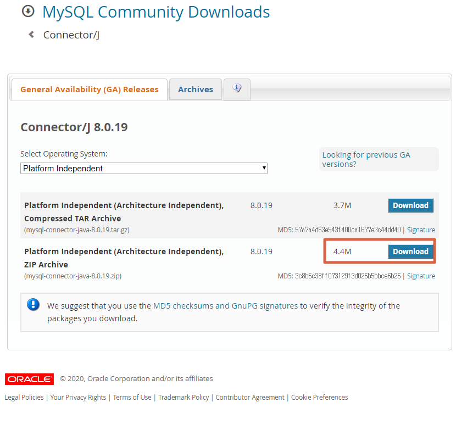Image resolution: width=456 pixels, height=425 pixels.
Task: Open the information icon tab
Action: [x=237, y=90]
